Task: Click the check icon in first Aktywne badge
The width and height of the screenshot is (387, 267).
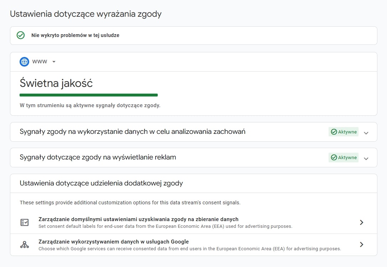Action: [x=333, y=132]
